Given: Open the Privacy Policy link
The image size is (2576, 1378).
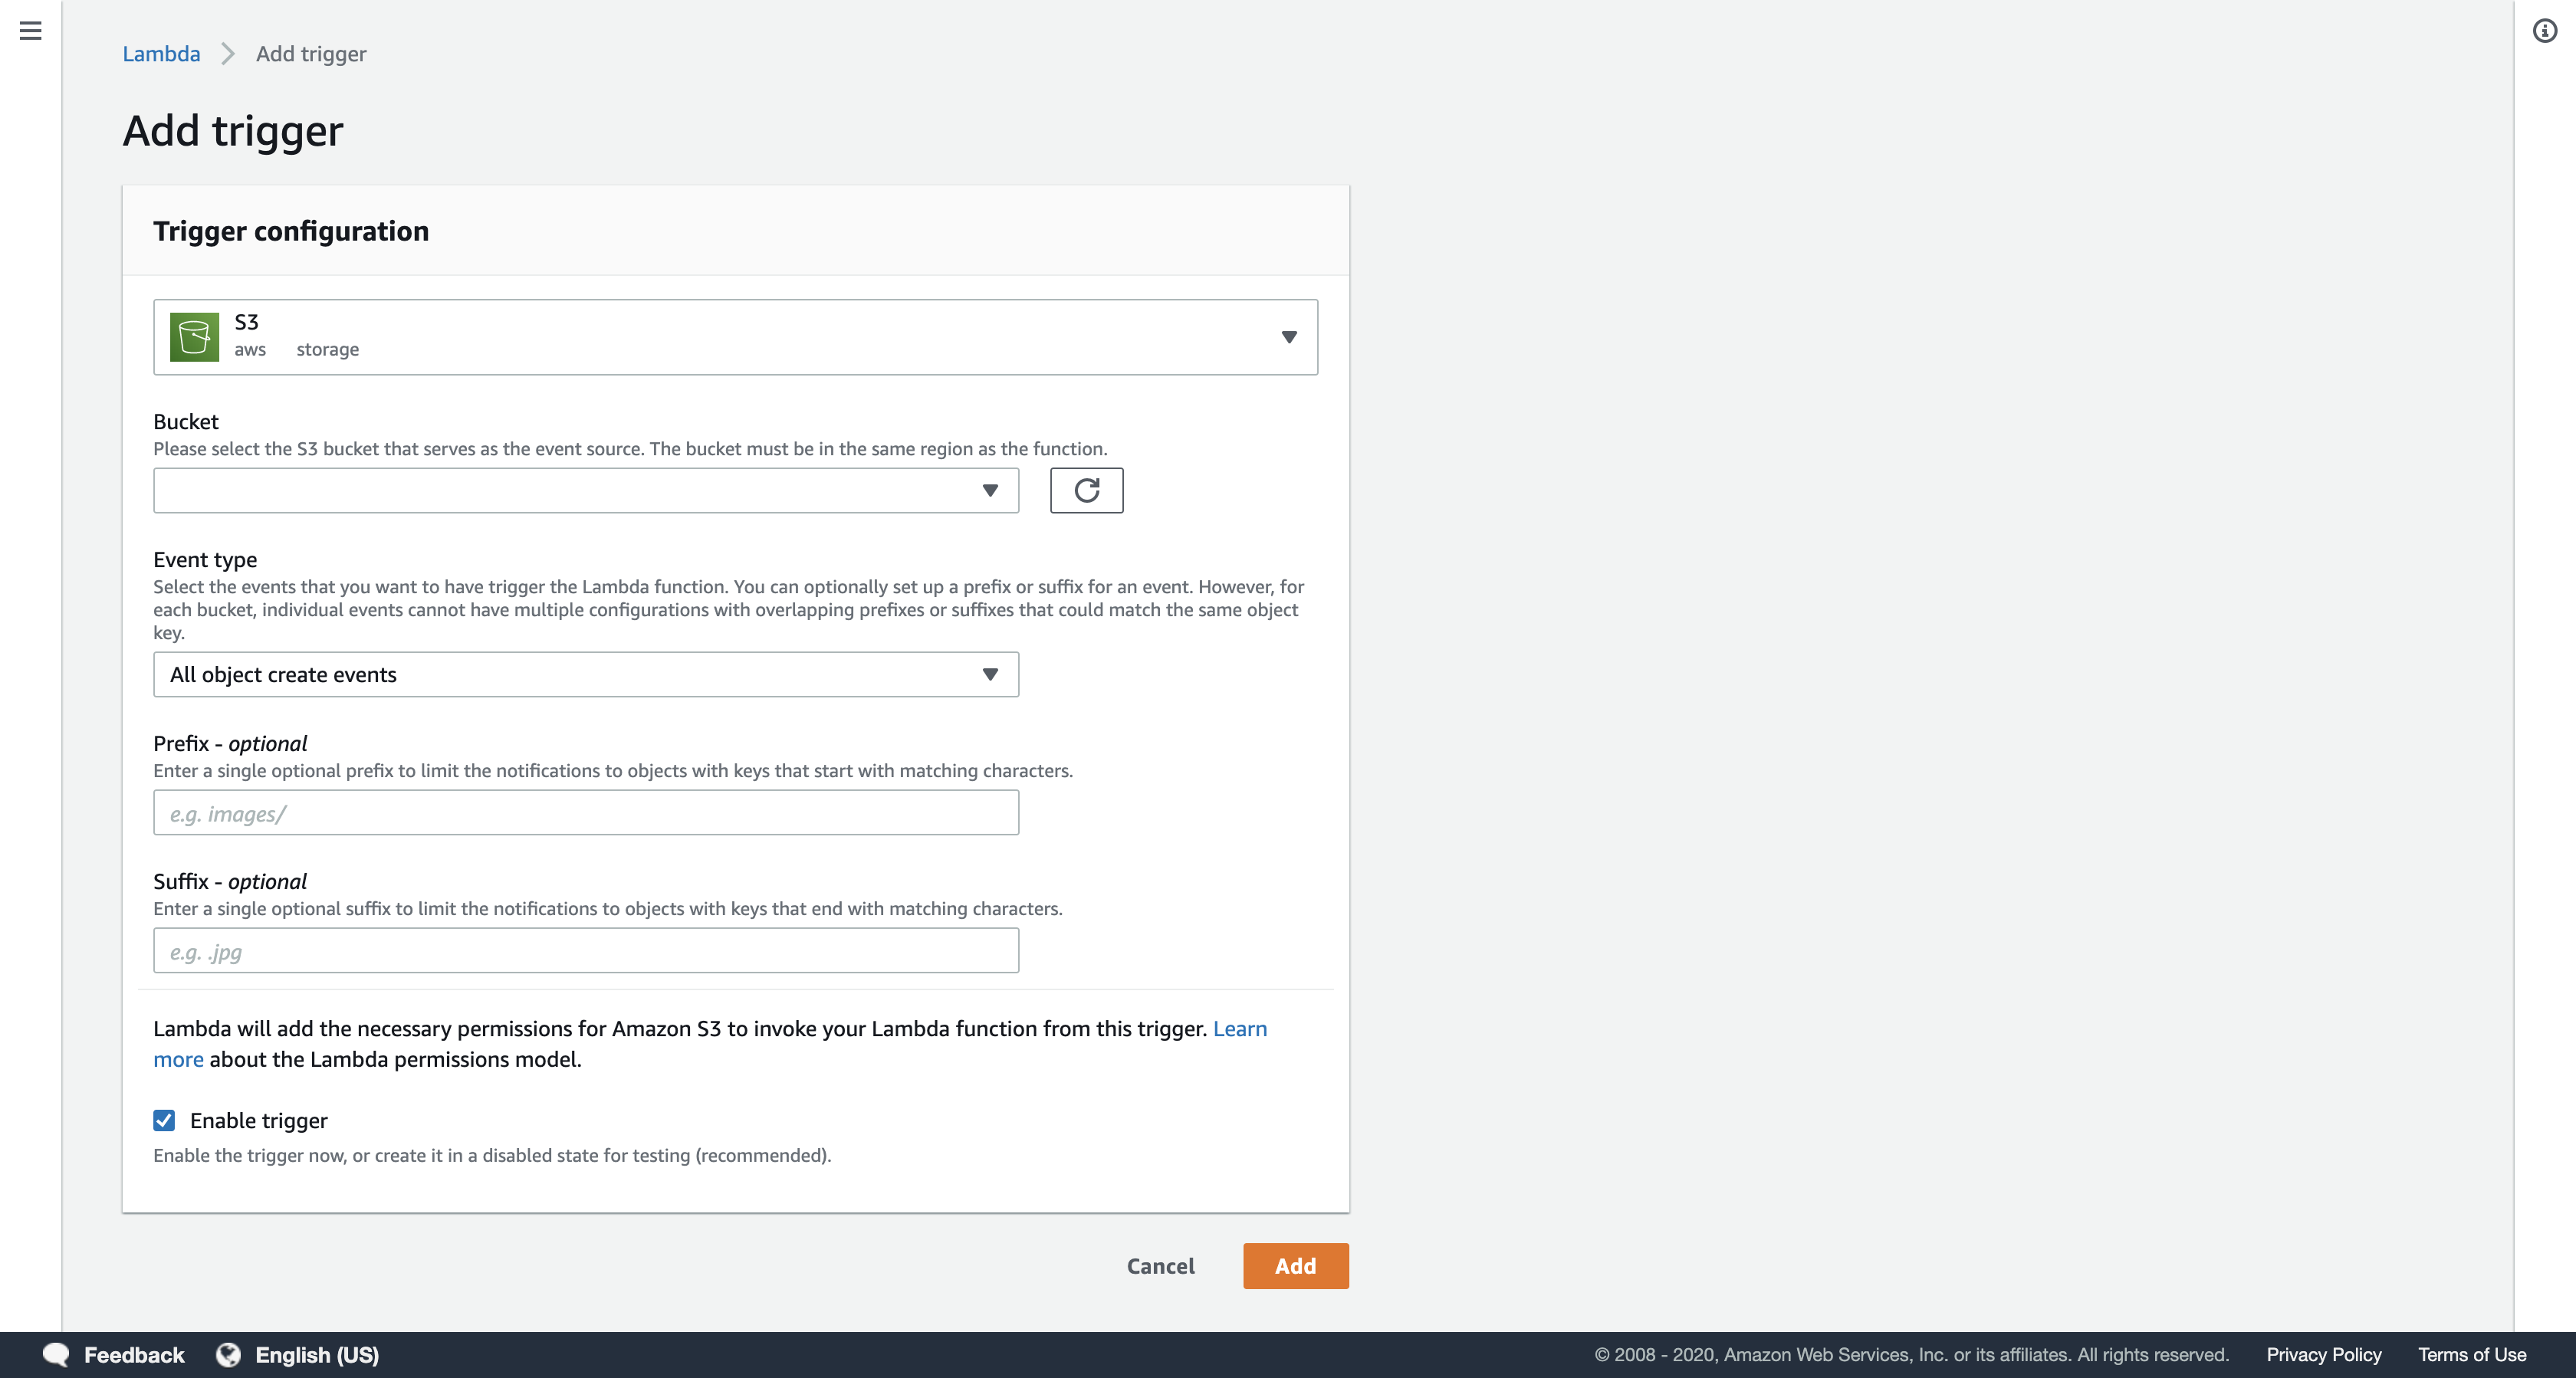Looking at the screenshot, I should 2323,1354.
